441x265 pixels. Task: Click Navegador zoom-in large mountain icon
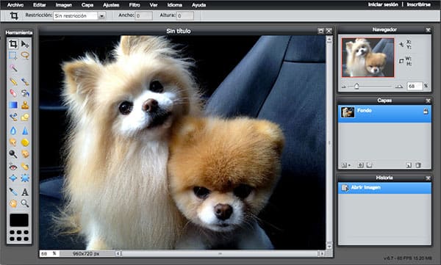pyautogui.click(x=399, y=87)
